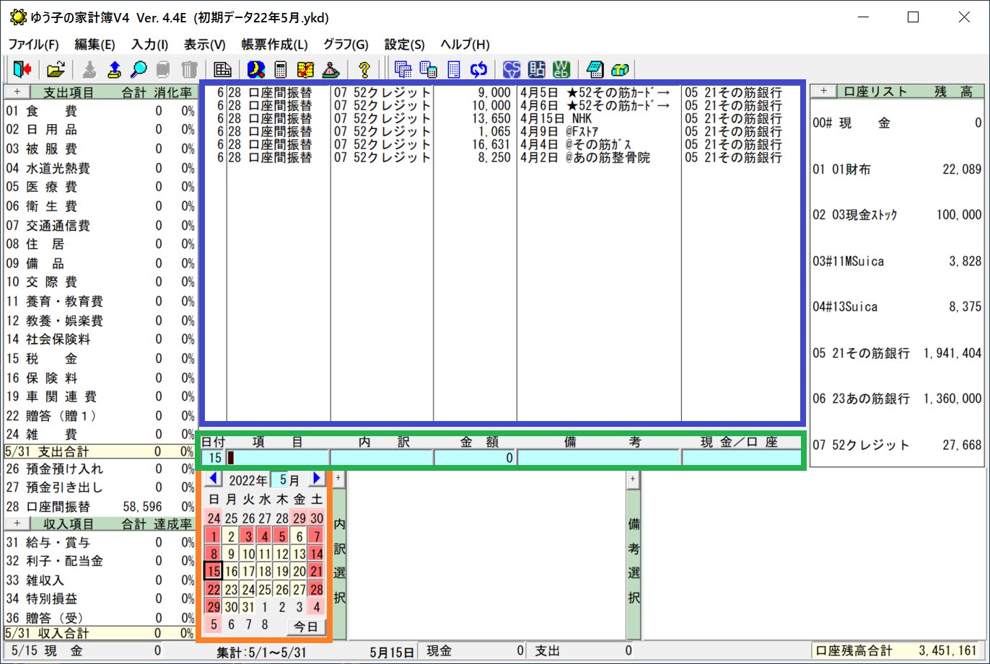This screenshot has height=664, width=990.
Task: Select day 10 in the calendar
Action: click(x=248, y=554)
